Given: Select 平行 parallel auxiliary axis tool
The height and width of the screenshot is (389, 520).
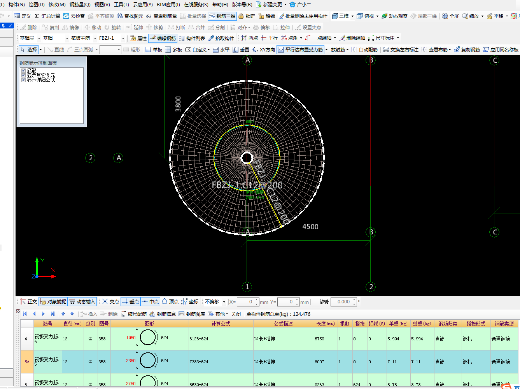Looking at the screenshot, I should tap(269, 38).
